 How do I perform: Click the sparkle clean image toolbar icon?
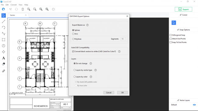point(10,9)
